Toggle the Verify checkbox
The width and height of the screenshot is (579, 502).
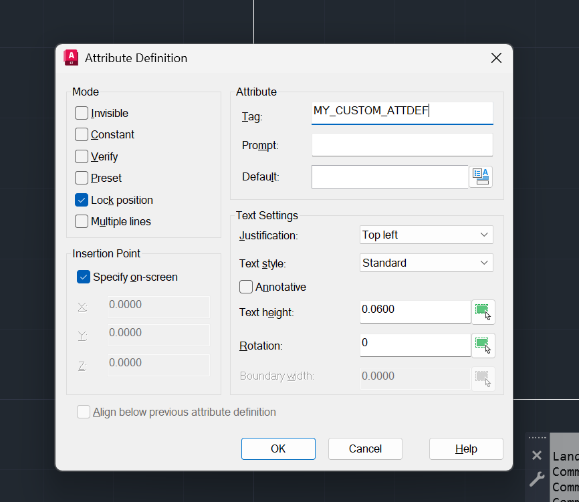(x=82, y=156)
